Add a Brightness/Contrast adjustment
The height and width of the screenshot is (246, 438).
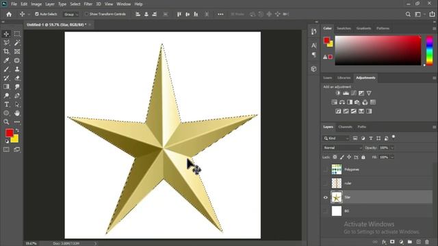coord(338,93)
